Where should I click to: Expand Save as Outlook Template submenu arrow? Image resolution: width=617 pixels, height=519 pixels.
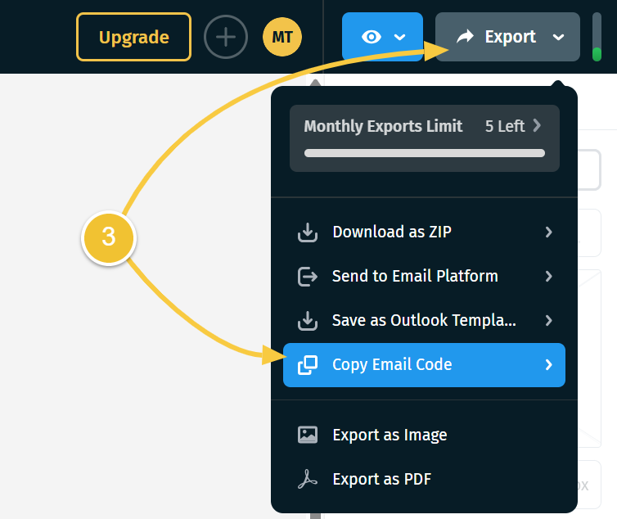click(x=549, y=321)
